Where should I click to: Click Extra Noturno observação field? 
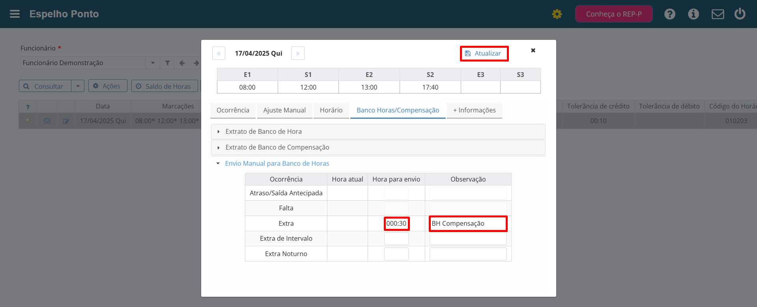click(468, 254)
